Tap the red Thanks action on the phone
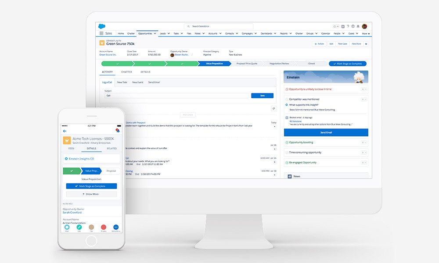The width and height of the screenshot is (439, 263). pos(104,227)
